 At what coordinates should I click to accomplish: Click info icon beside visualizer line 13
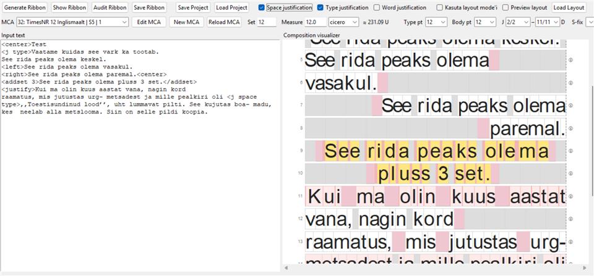pos(570,241)
